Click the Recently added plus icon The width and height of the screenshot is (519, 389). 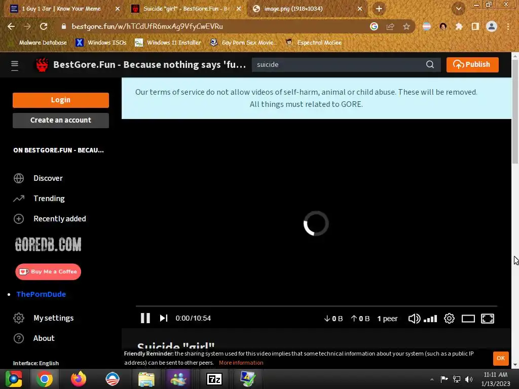tap(19, 219)
